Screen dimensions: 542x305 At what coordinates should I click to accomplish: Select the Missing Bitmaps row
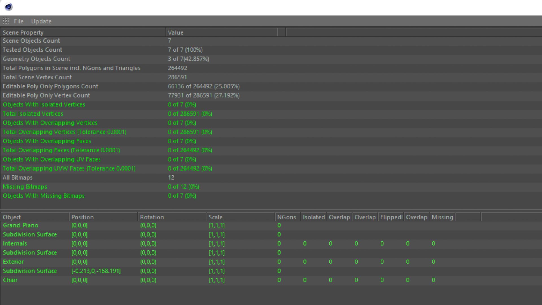click(x=271, y=187)
